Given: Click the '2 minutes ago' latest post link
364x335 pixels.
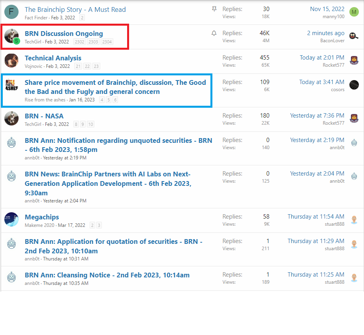Looking at the screenshot, I should coord(325,33).
